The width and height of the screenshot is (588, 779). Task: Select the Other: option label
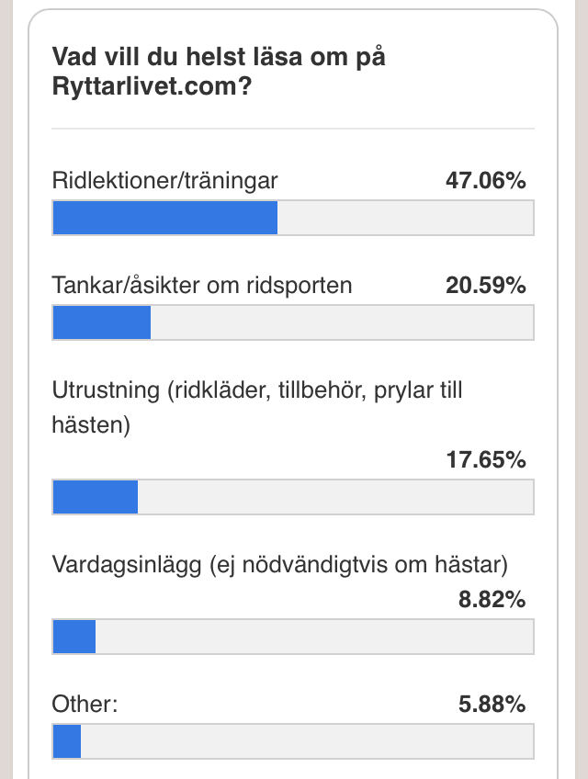point(85,705)
